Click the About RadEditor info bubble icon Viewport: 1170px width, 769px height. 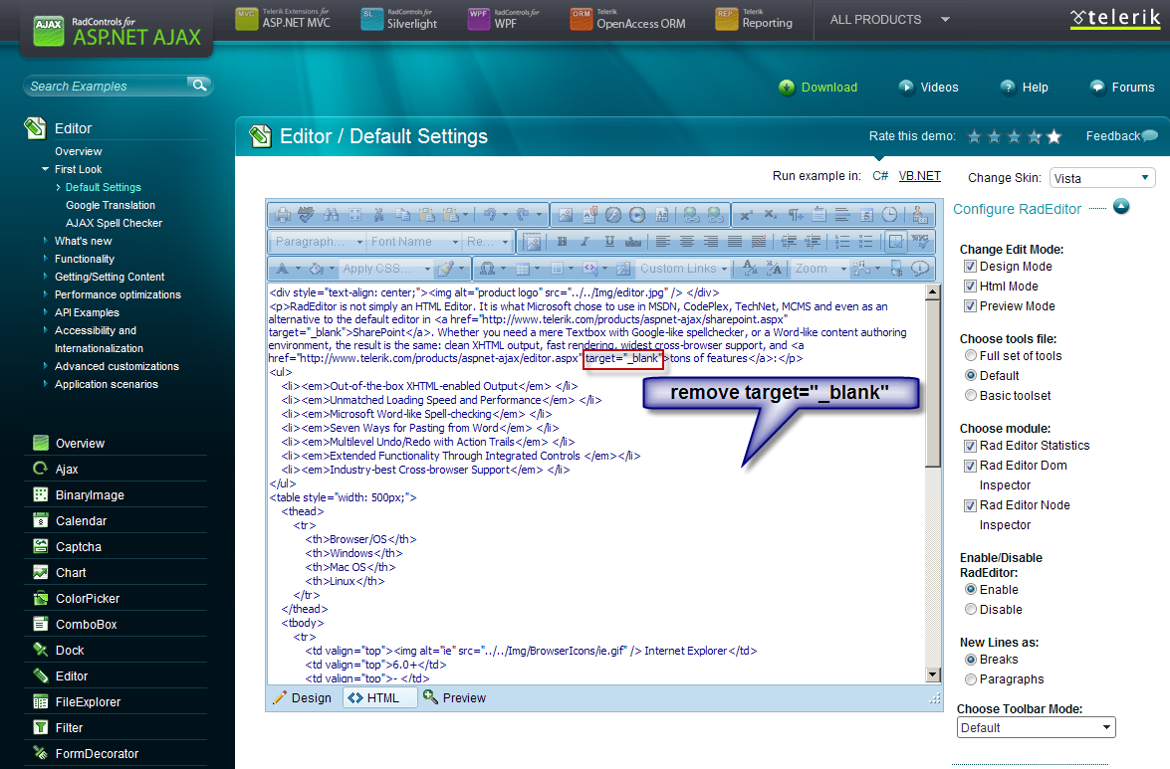pos(920,269)
